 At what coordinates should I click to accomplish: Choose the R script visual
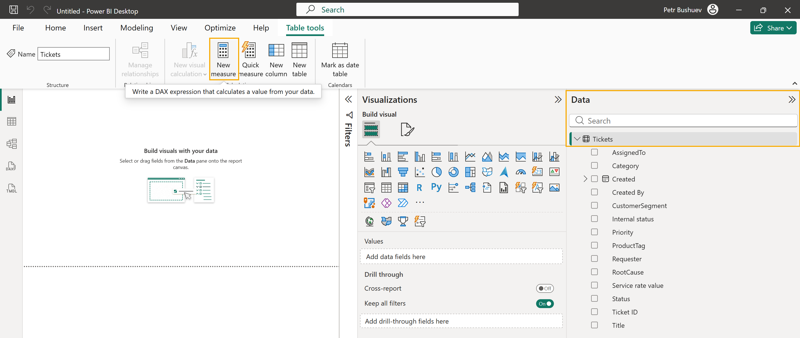[x=419, y=188]
